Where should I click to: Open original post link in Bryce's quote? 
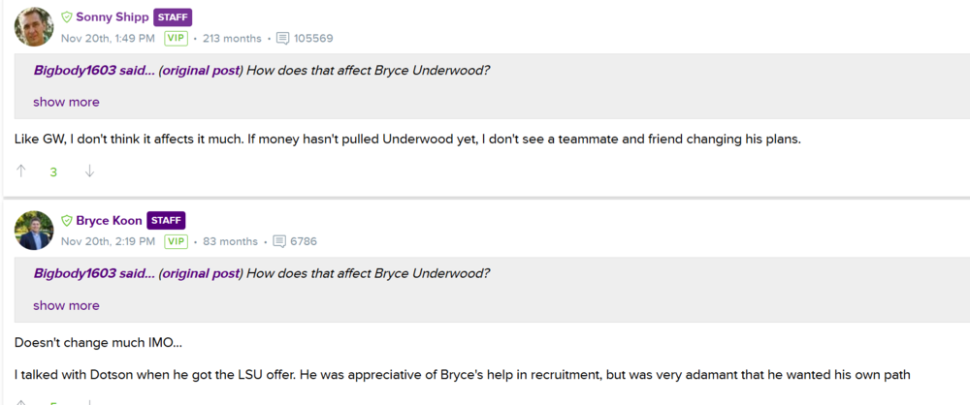coord(201,274)
